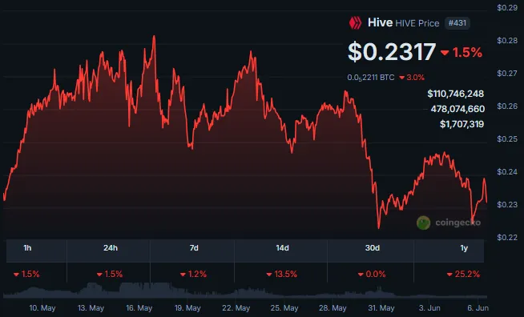Click the 0.0% change under 30d
524x317 pixels.
pyautogui.click(x=372, y=275)
